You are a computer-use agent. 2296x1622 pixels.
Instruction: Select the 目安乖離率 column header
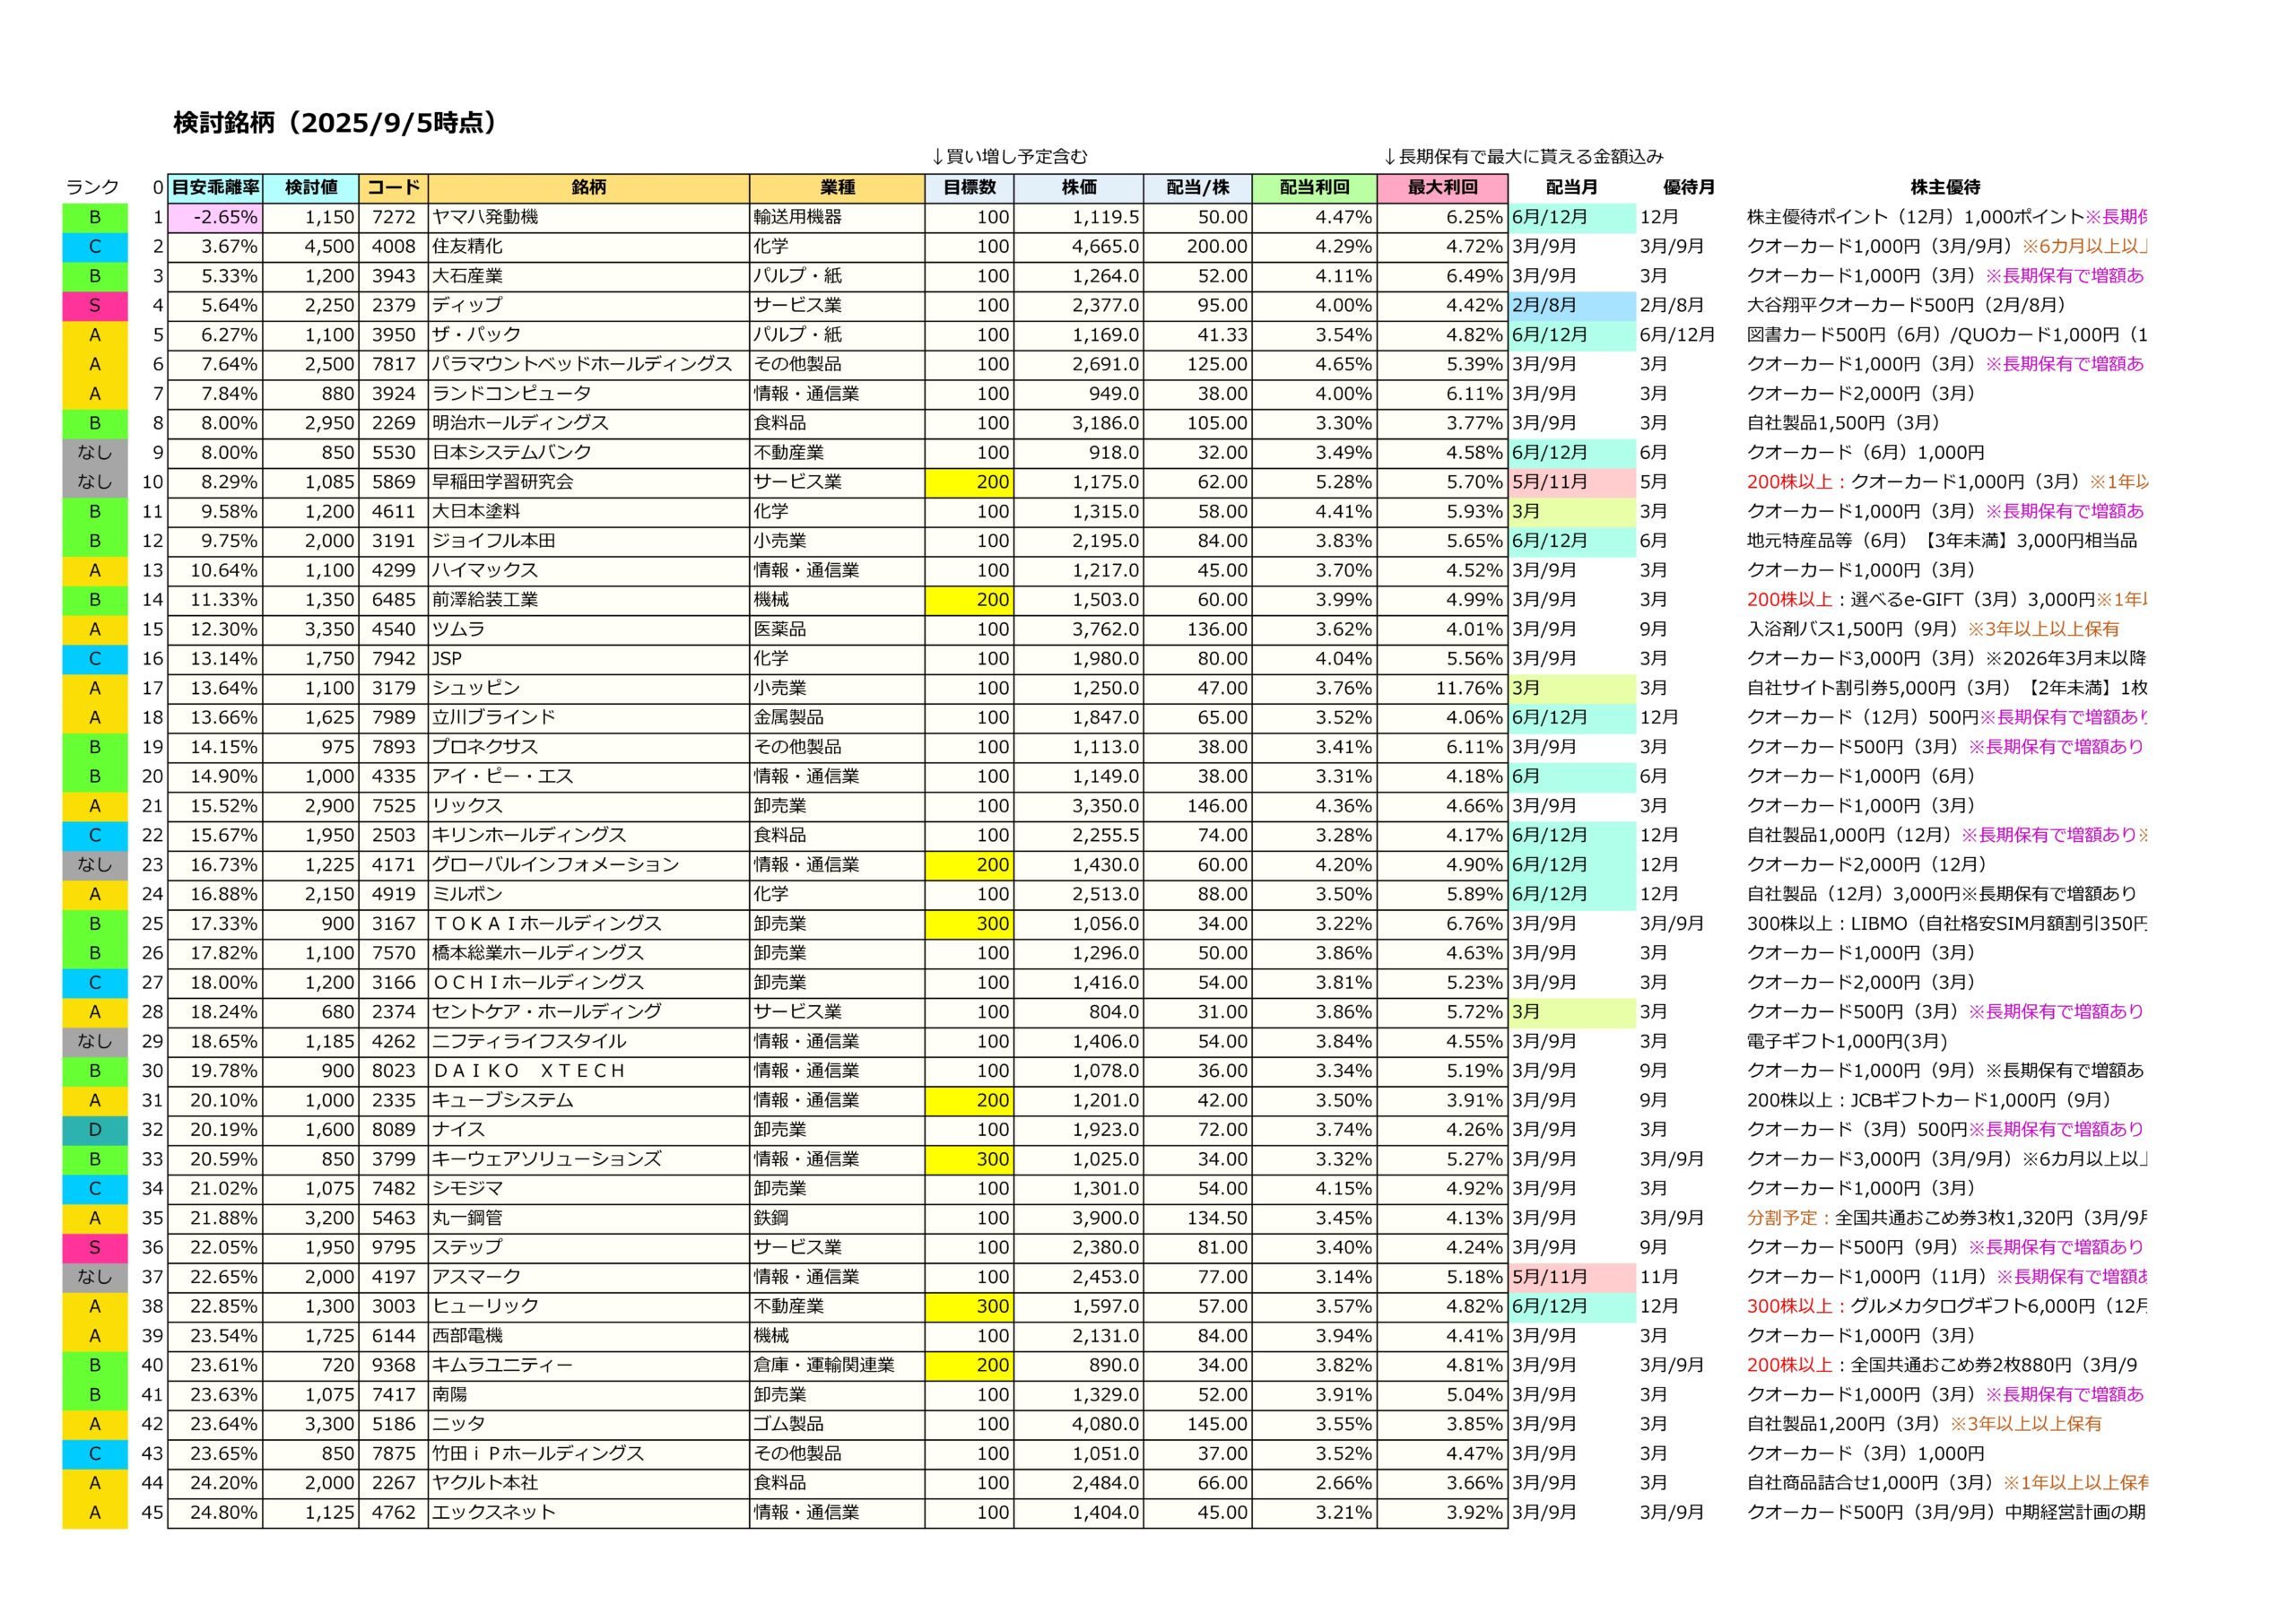tap(215, 188)
